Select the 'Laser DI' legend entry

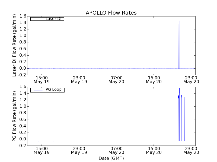coord(47,19)
